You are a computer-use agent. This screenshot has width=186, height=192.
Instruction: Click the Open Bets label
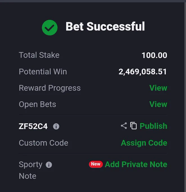[x=37, y=104]
